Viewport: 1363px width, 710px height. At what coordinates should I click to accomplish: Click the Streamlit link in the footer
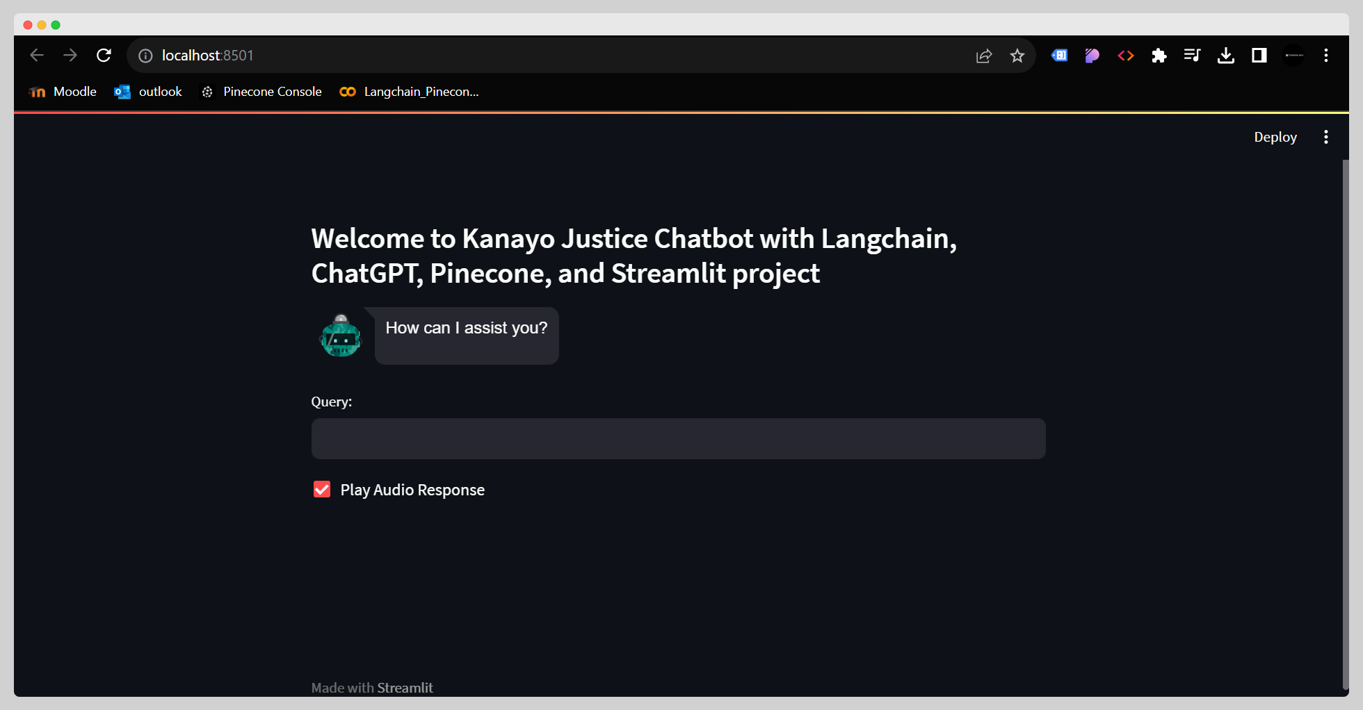coord(405,688)
